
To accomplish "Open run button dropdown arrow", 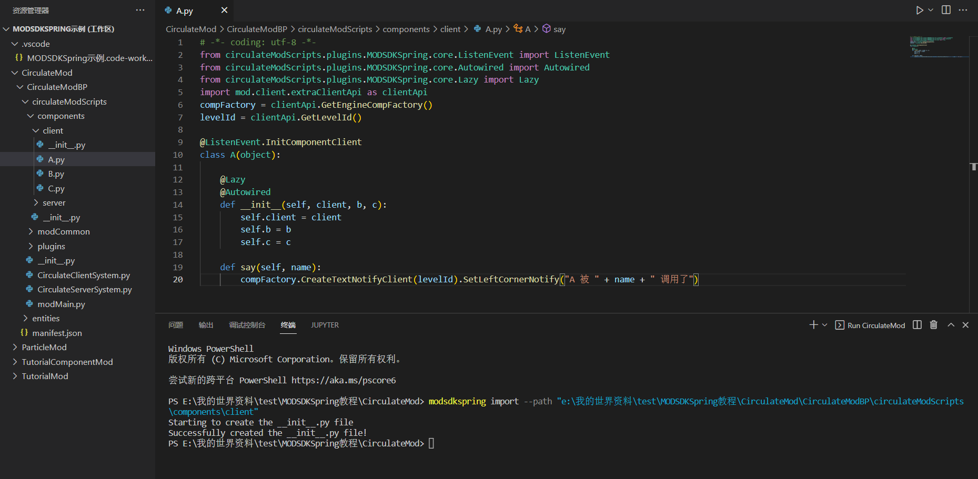I will pos(931,11).
